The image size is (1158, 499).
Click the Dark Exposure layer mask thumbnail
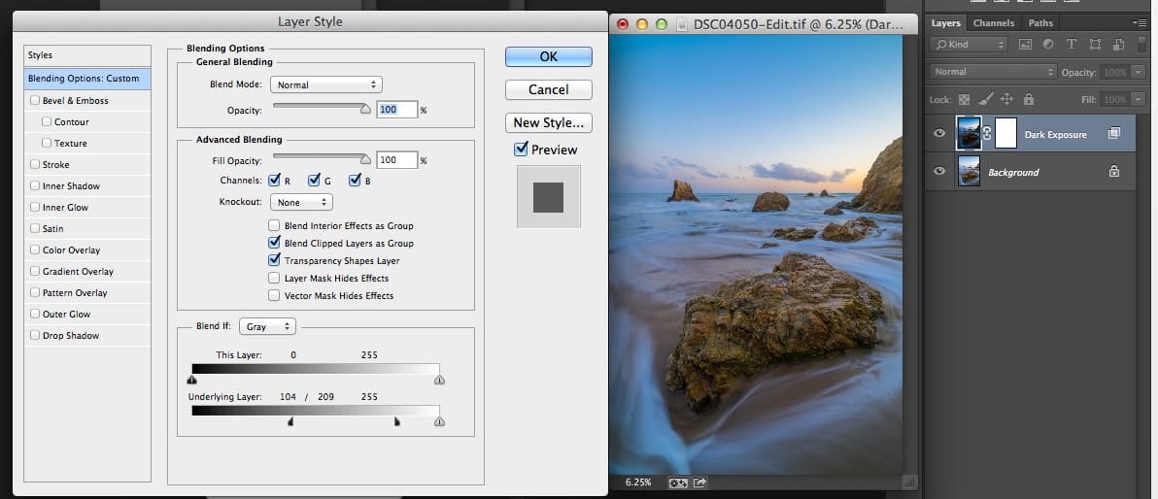pos(1005,134)
